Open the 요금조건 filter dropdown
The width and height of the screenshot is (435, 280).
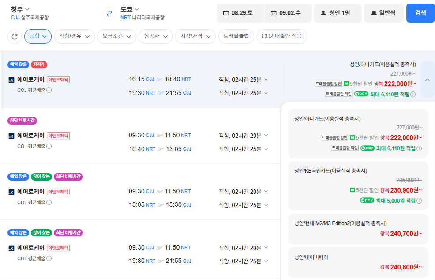116,36
